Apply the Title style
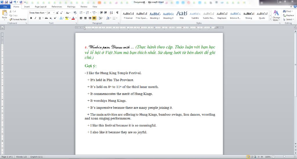 (182, 16)
